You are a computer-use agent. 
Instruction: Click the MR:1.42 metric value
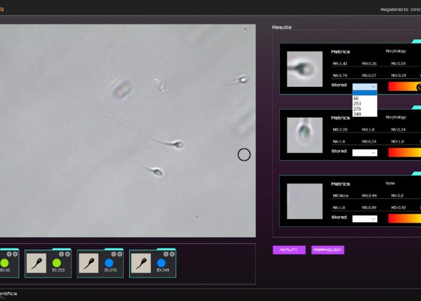pos(340,64)
